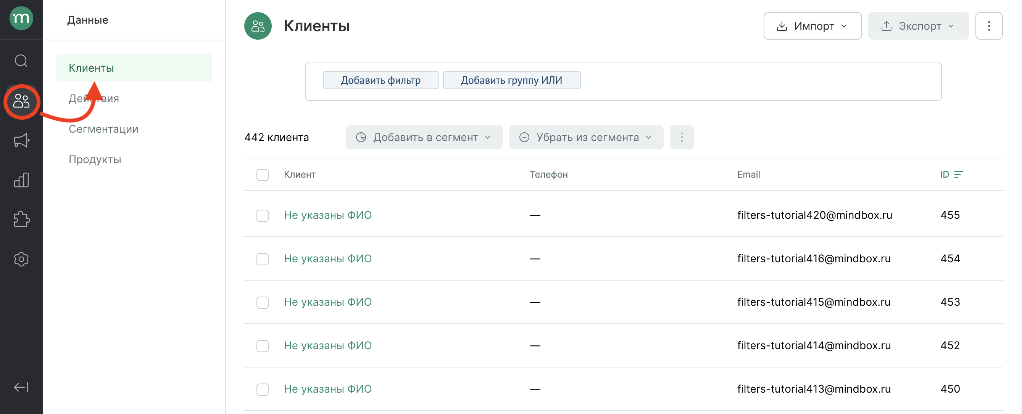This screenshot has width=1022, height=414.
Task: Open the clients data sidebar icon
Action: point(21,101)
